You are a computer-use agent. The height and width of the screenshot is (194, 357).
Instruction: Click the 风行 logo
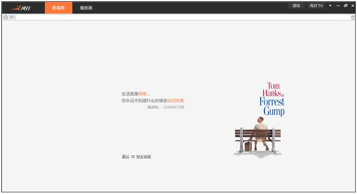pos(21,8)
